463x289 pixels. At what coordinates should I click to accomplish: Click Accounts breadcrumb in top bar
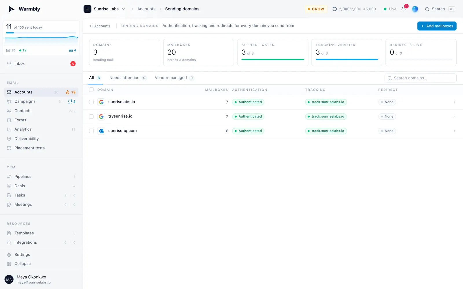(146, 9)
